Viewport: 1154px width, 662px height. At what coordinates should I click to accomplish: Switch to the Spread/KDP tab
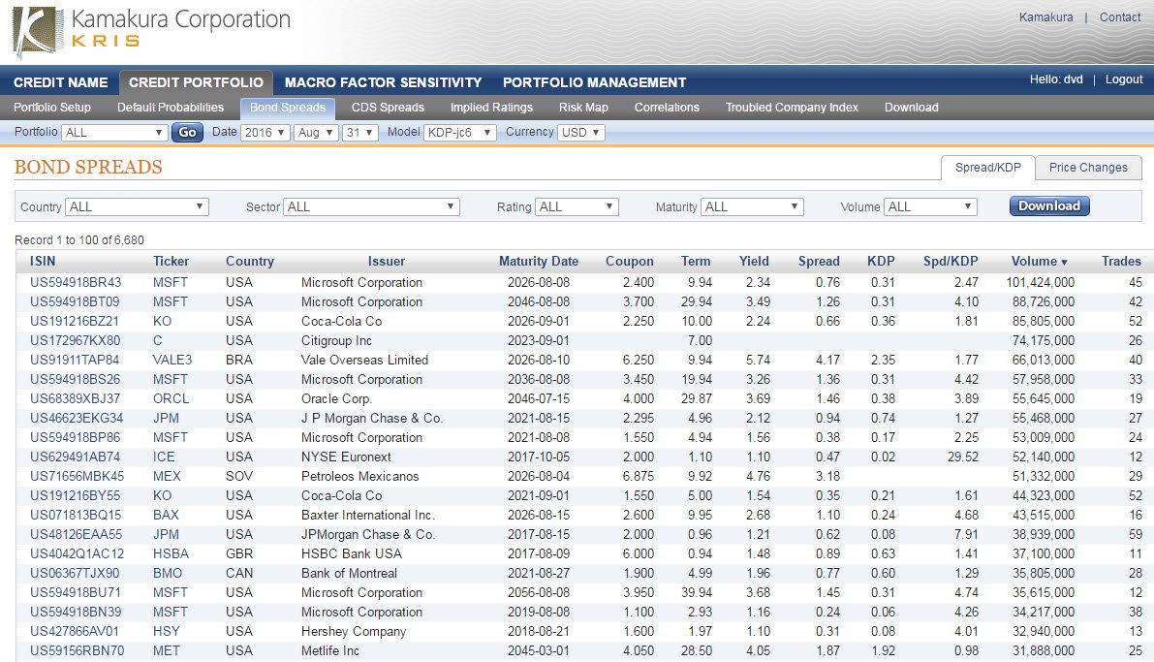point(987,167)
